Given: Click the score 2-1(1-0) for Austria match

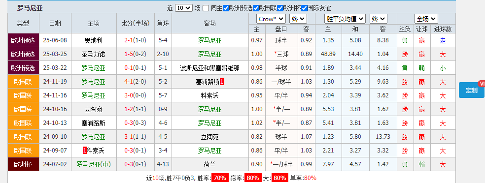Looking at the screenshot, I should pyautogui.click(x=135, y=40).
